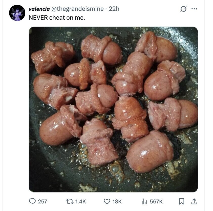This screenshot has height=211, width=213.
Task: Bookmark this tweet
Action: [x=182, y=201]
